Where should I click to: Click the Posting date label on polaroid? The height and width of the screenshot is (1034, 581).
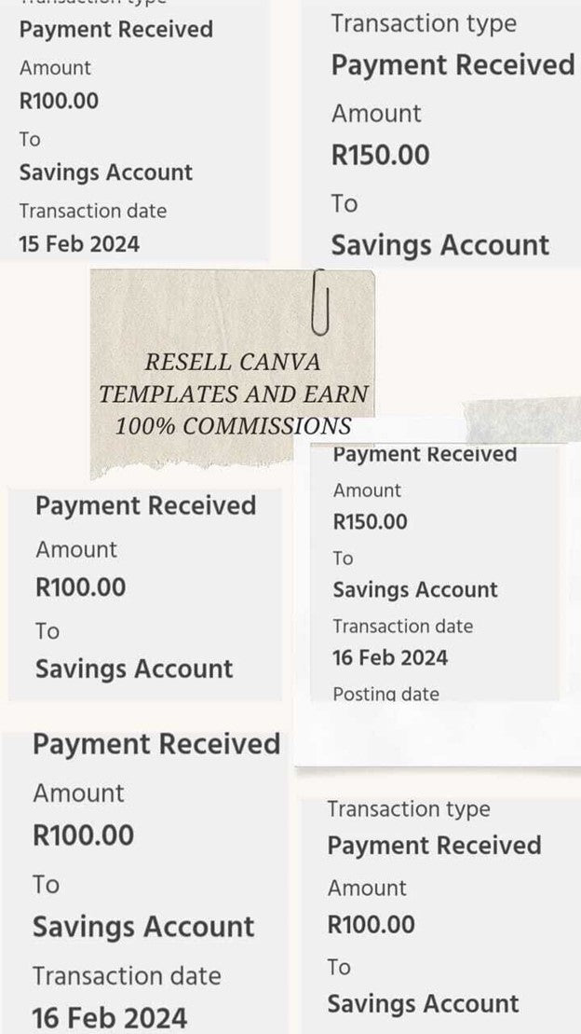pyautogui.click(x=386, y=694)
